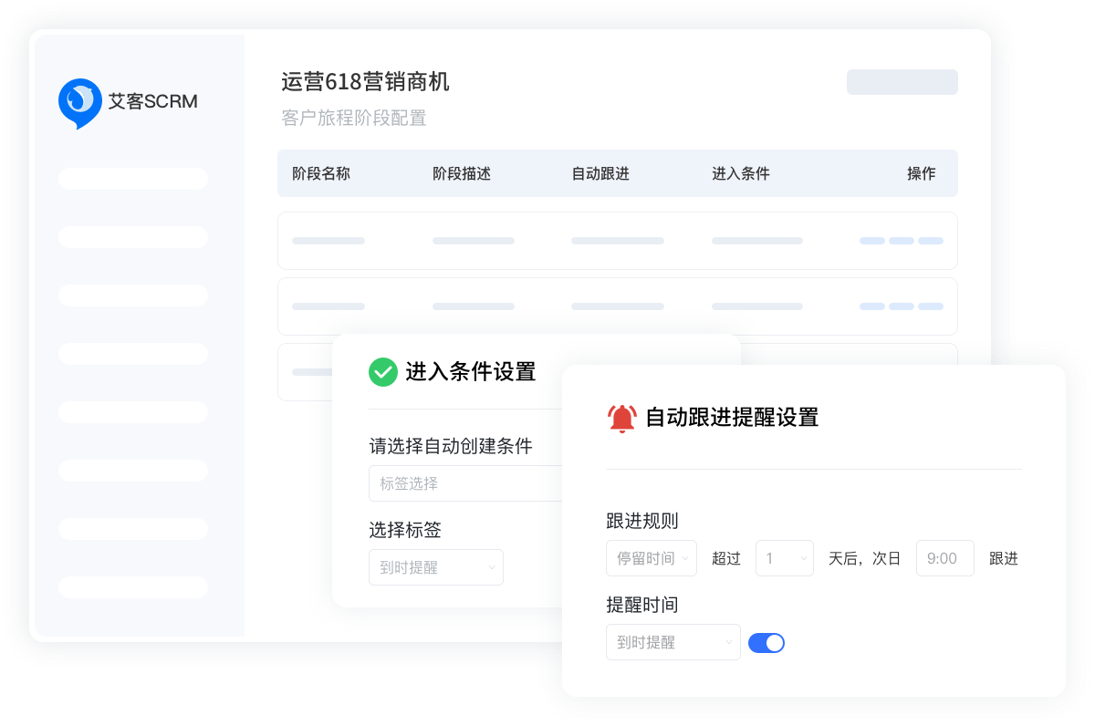Image resolution: width=1095 pixels, height=726 pixels.
Task: Toggle the 提醒时间 reminder switch
Action: (x=766, y=643)
